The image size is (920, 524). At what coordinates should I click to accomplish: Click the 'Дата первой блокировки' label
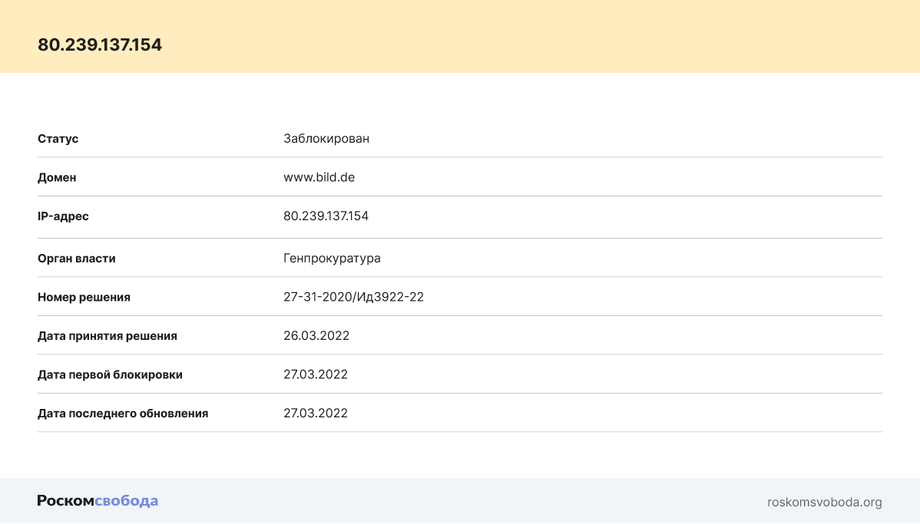click(110, 374)
